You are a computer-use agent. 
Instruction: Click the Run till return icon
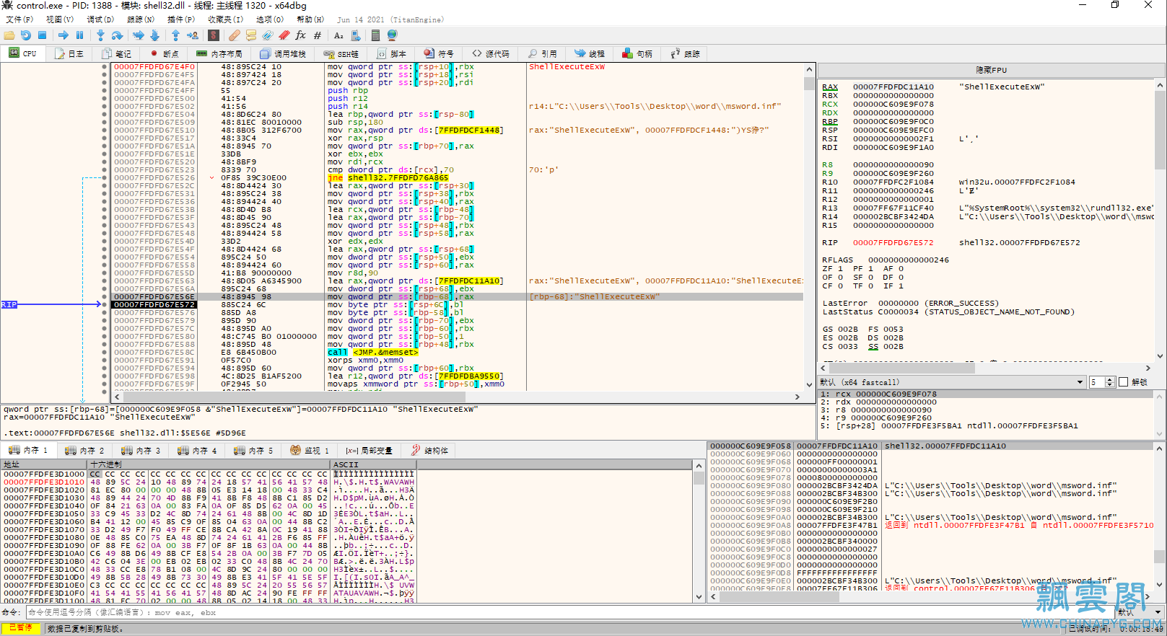[x=175, y=35]
